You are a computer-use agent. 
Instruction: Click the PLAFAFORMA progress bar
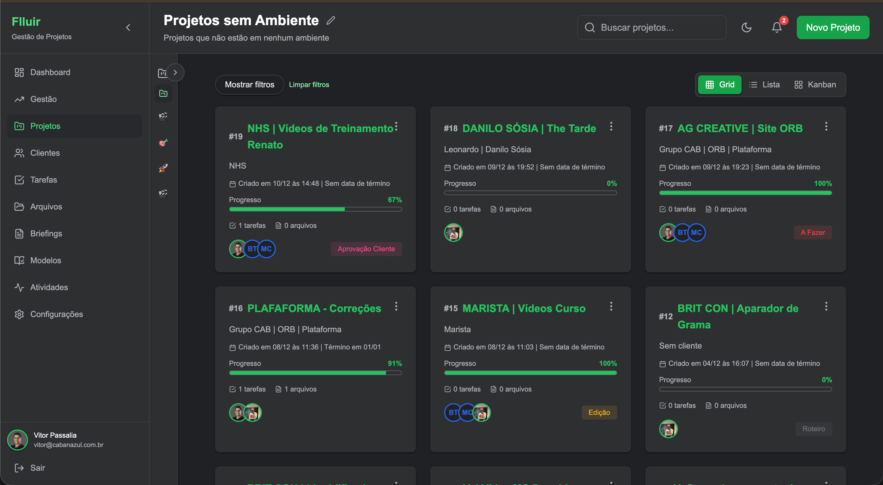click(x=315, y=373)
